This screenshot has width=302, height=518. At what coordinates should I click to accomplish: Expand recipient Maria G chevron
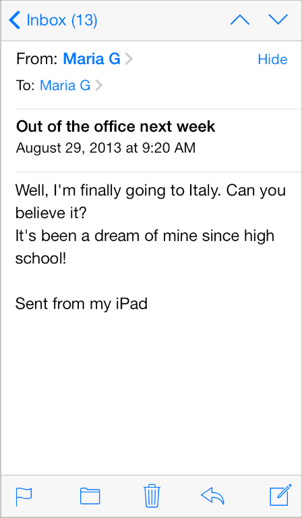click(98, 86)
